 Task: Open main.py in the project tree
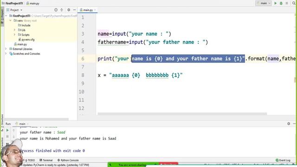point(20,44)
